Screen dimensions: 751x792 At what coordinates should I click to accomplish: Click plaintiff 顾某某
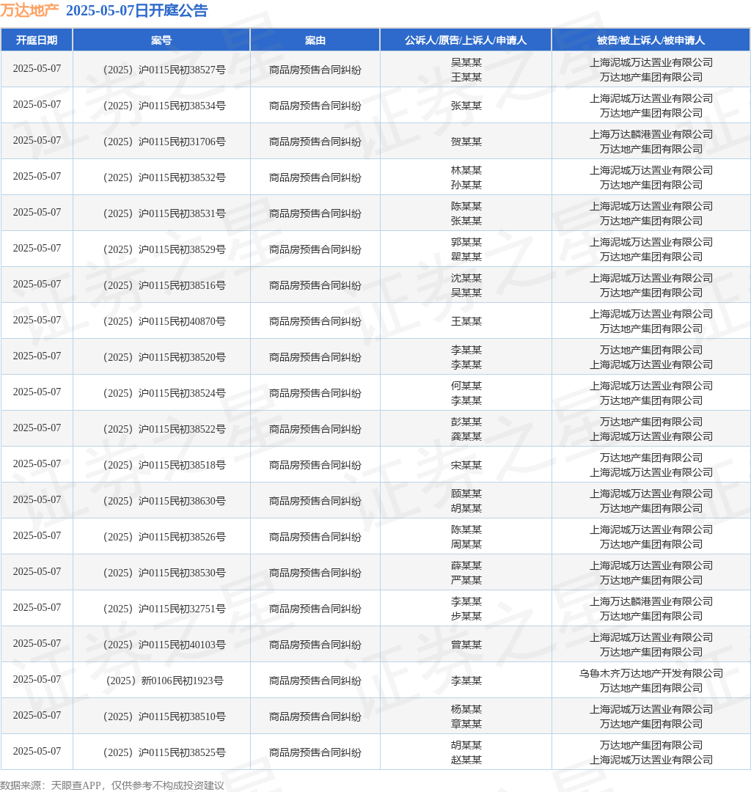pos(466,493)
